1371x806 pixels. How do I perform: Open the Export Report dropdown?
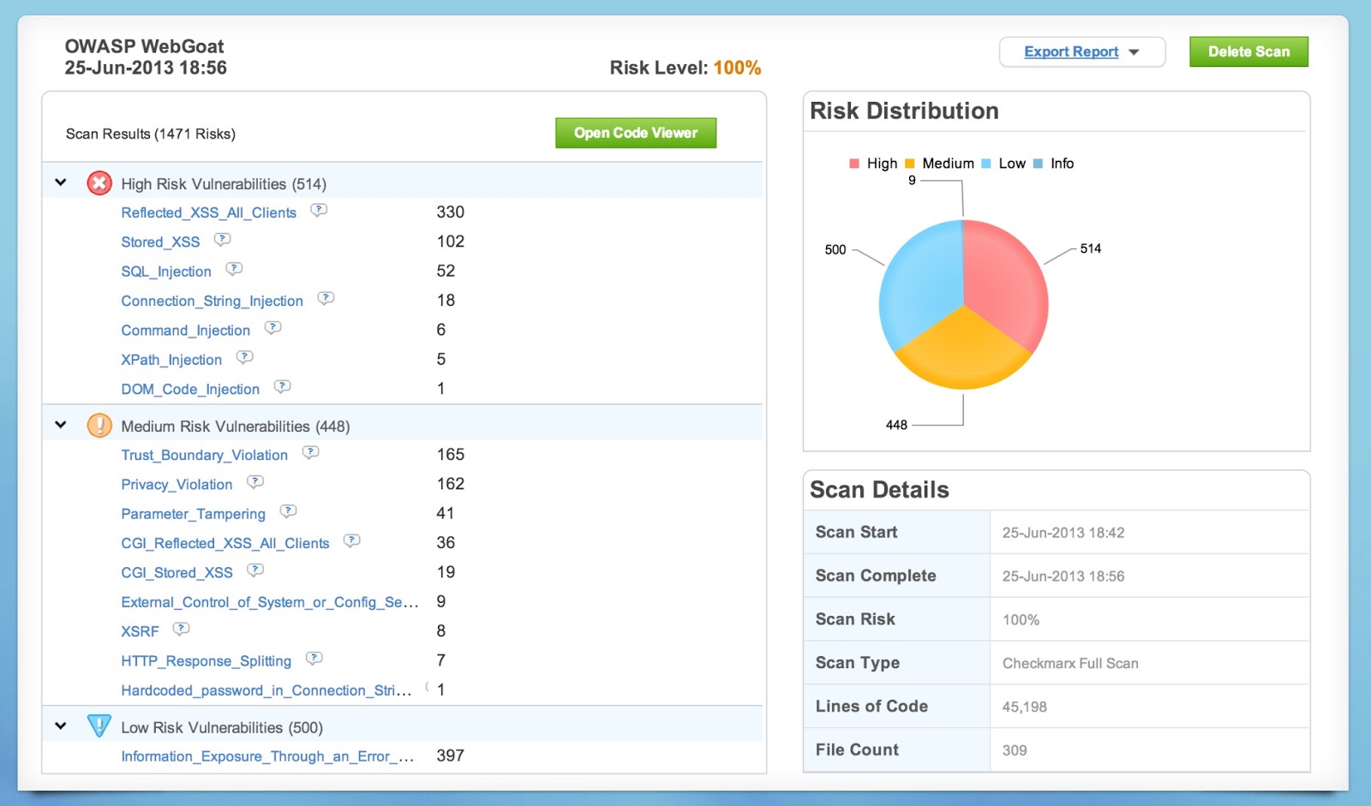(x=1082, y=51)
